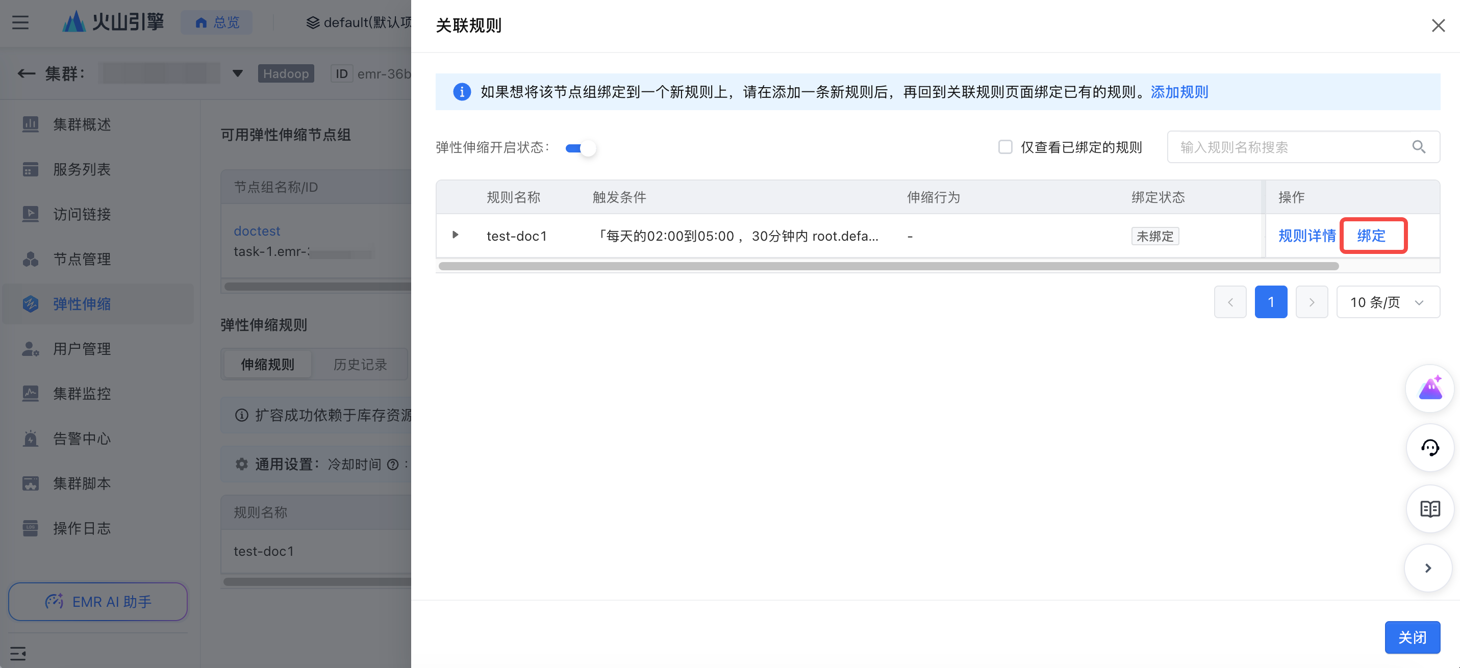Open the customer service headset icon
The image size is (1460, 668).
(1429, 448)
